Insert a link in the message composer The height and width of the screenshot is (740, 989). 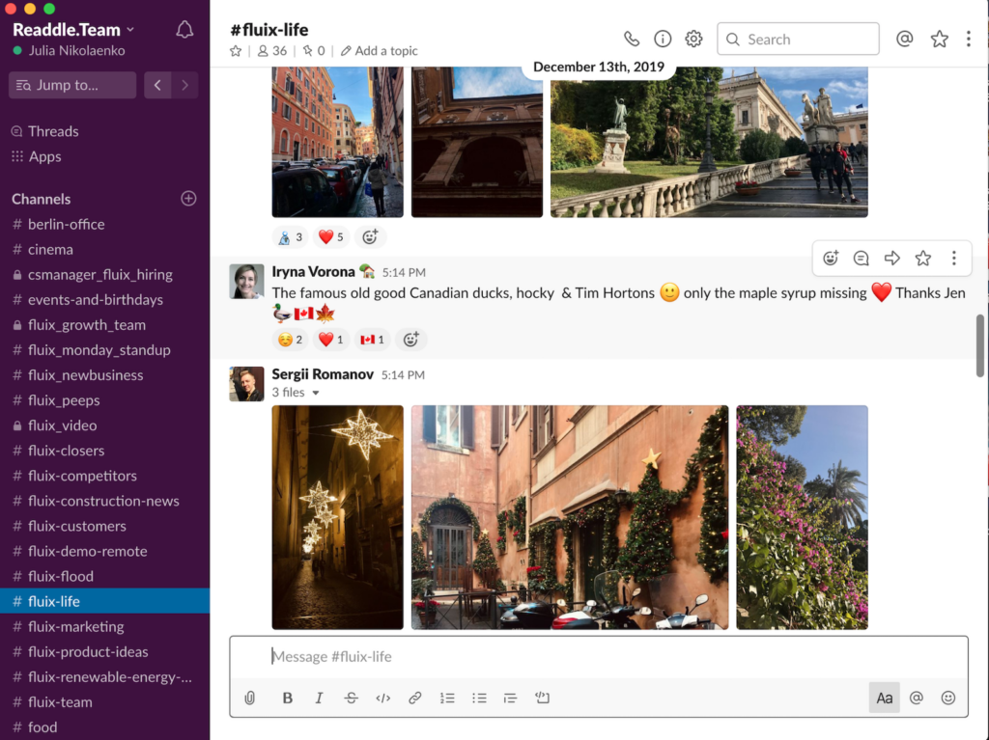pos(414,698)
